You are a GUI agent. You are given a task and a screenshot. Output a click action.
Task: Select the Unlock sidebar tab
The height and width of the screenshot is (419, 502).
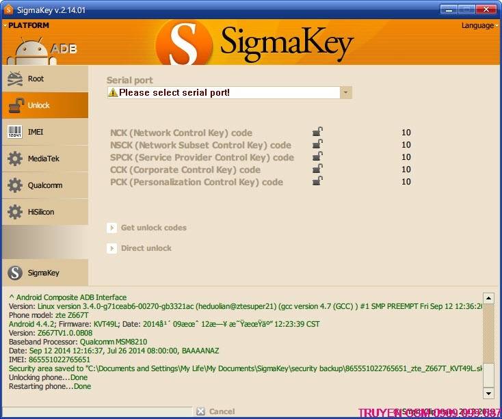(x=45, y=105)
